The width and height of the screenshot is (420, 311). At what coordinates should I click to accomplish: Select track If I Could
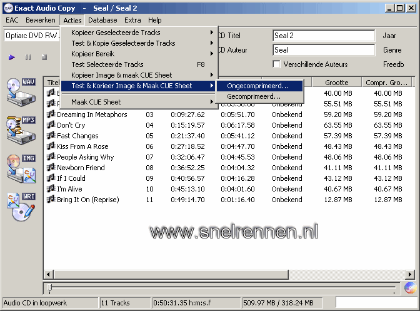[71, 178]
